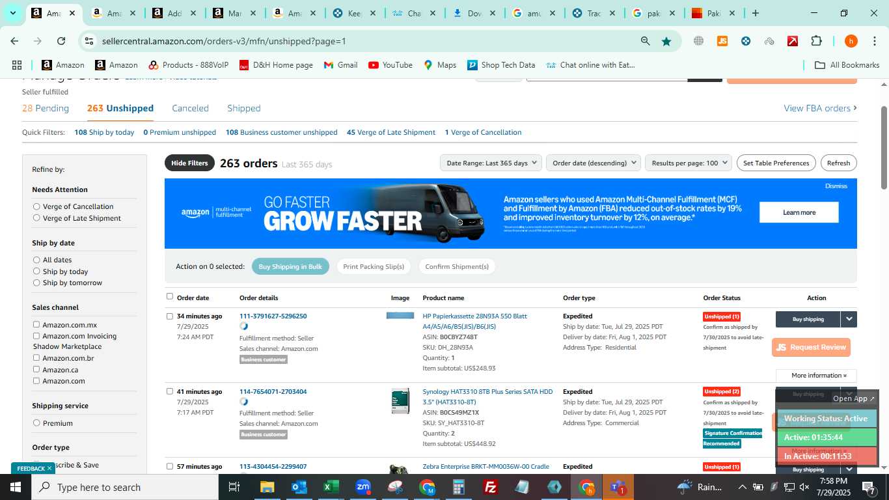Screen dimensions: 889x500
Task: Check the Amazon.com.mx sales channel
Action: (36, 325)
